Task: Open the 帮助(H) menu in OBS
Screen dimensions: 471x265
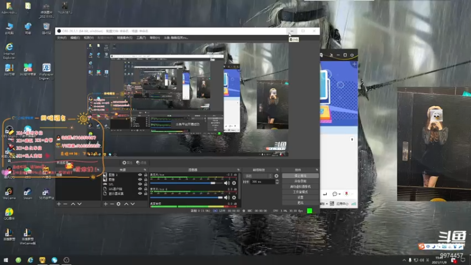Action: coord(155,38)
